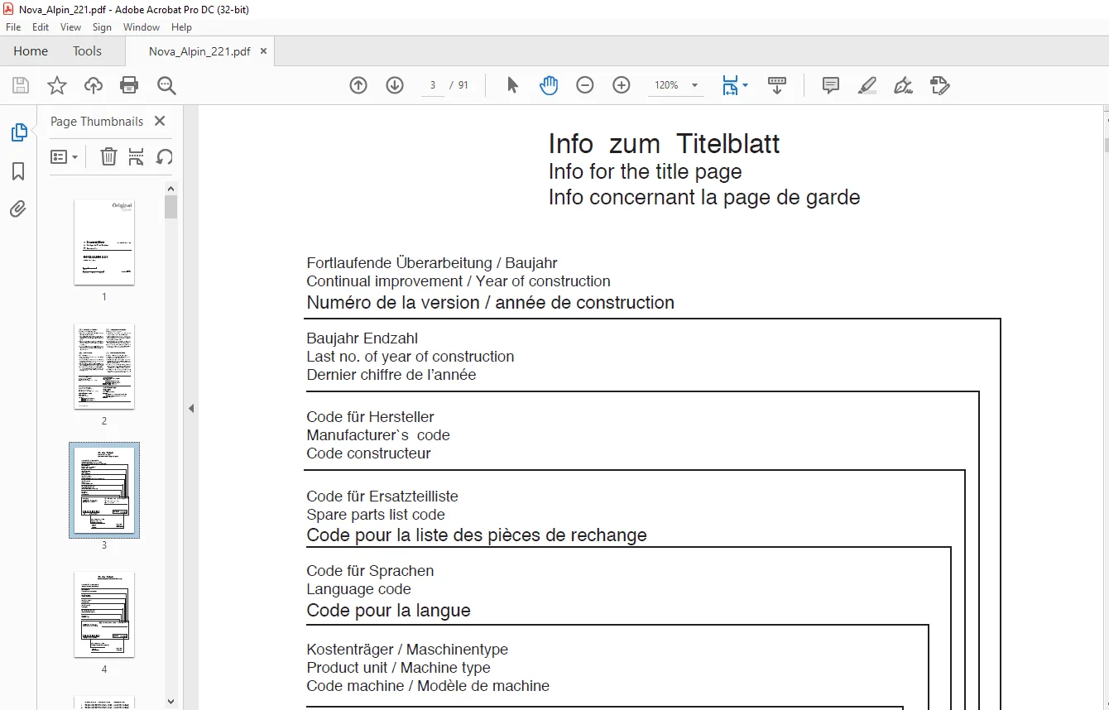This screenshot has height=710, width=1109.
Task: Open the Window menu
Action: [142, 27]
